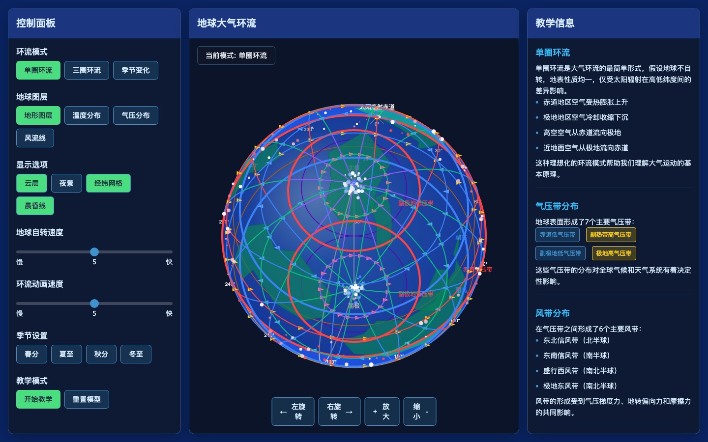Show 气压分布 layer

coord(136,115)
